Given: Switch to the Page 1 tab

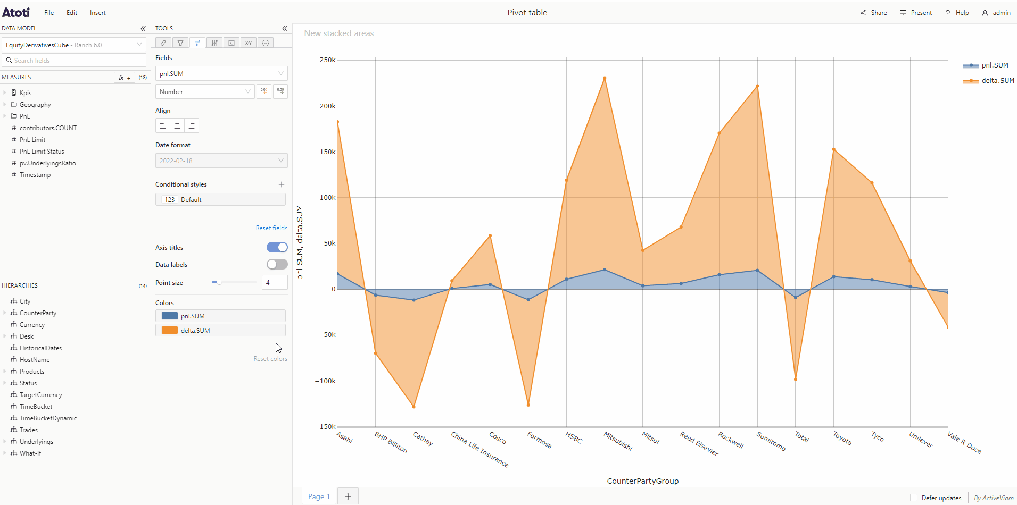Looking at the screenshot, I should [x=319, y=496].
